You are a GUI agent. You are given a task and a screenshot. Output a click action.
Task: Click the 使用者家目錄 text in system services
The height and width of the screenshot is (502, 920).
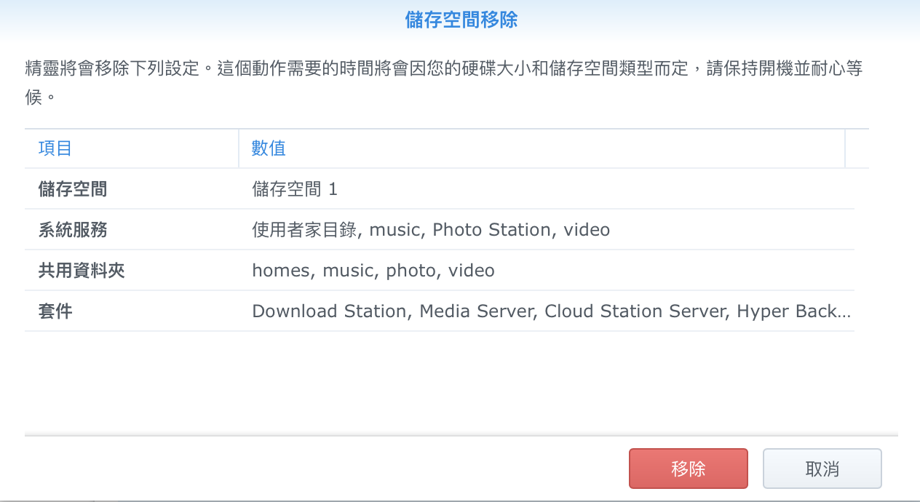[305, 231]
